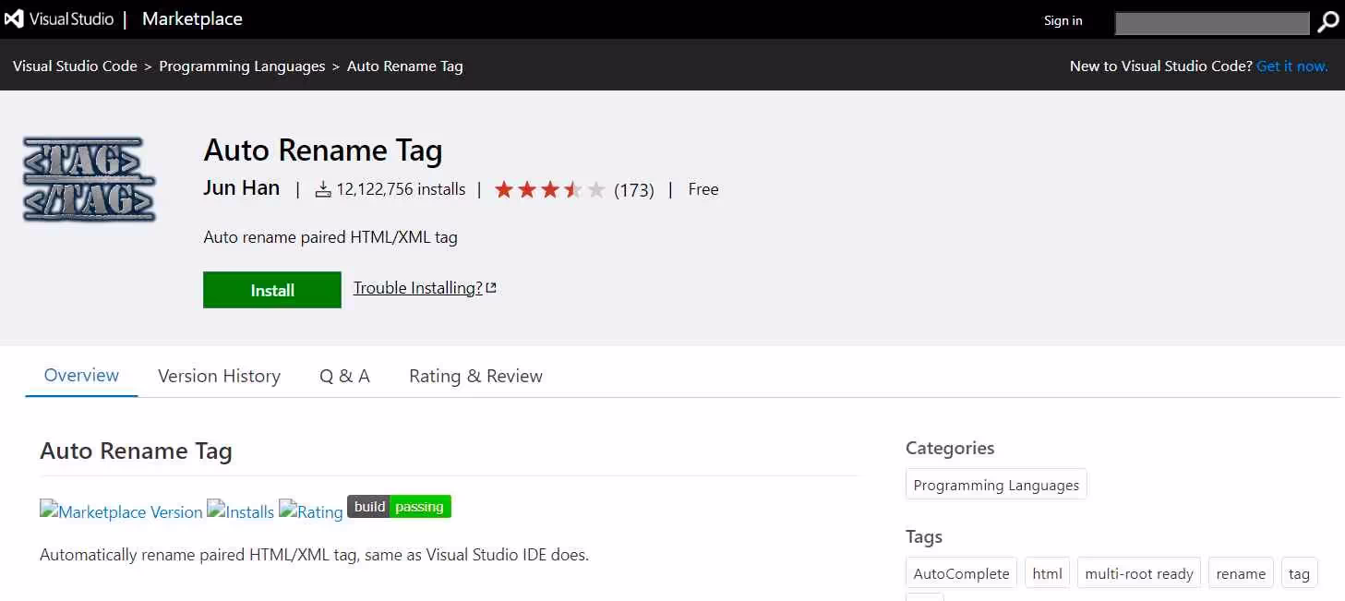The image size is (1345, 601).
Task: Click the star rating icons
Action: point(550,190)
